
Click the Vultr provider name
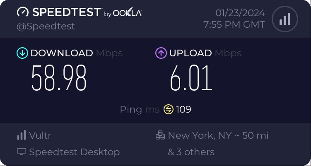click(40, 135)
